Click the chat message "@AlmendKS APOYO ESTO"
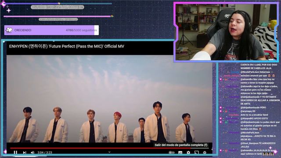 [254, 118]
